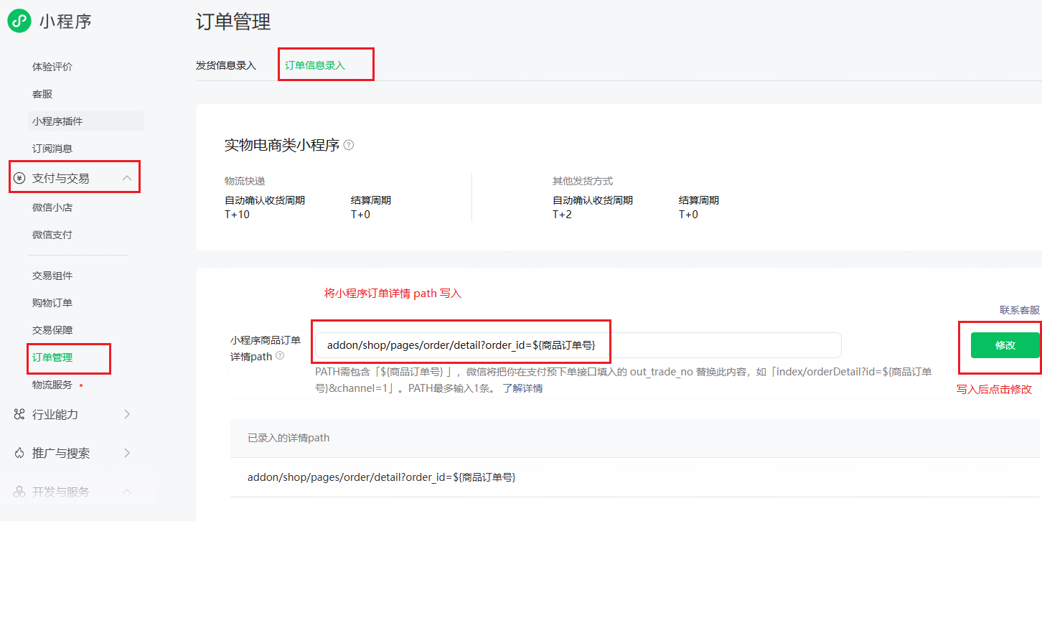
Task: Go to 物流服务 in the sidebar
Action: coord(52,385)
